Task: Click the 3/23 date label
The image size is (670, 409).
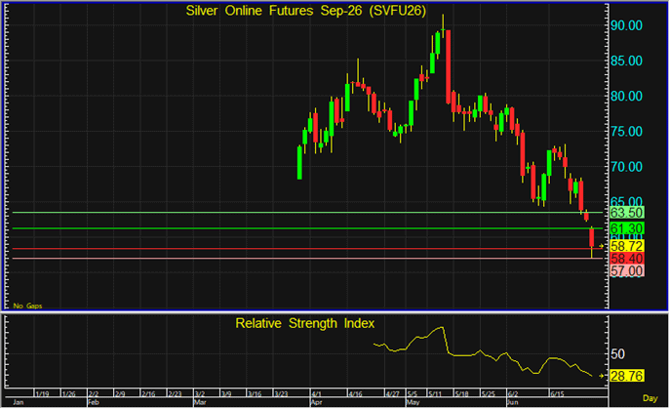Action: [281, 393]
